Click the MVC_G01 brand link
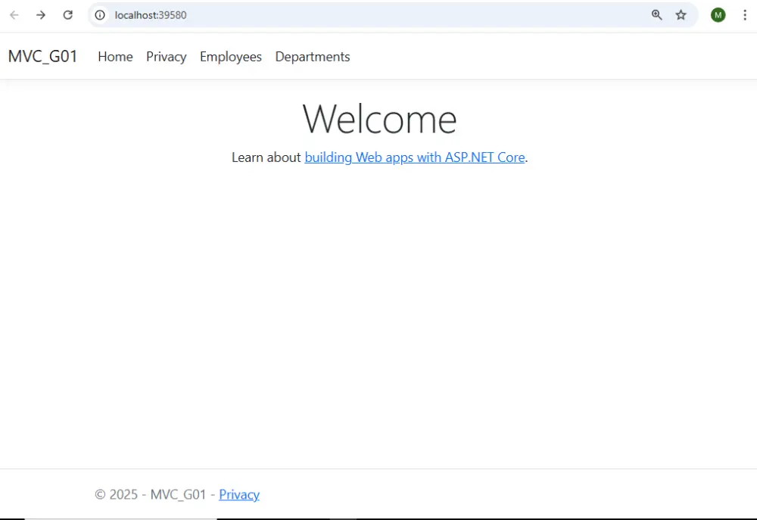Viewport: 757px width, 520px height. click(42, 56)
